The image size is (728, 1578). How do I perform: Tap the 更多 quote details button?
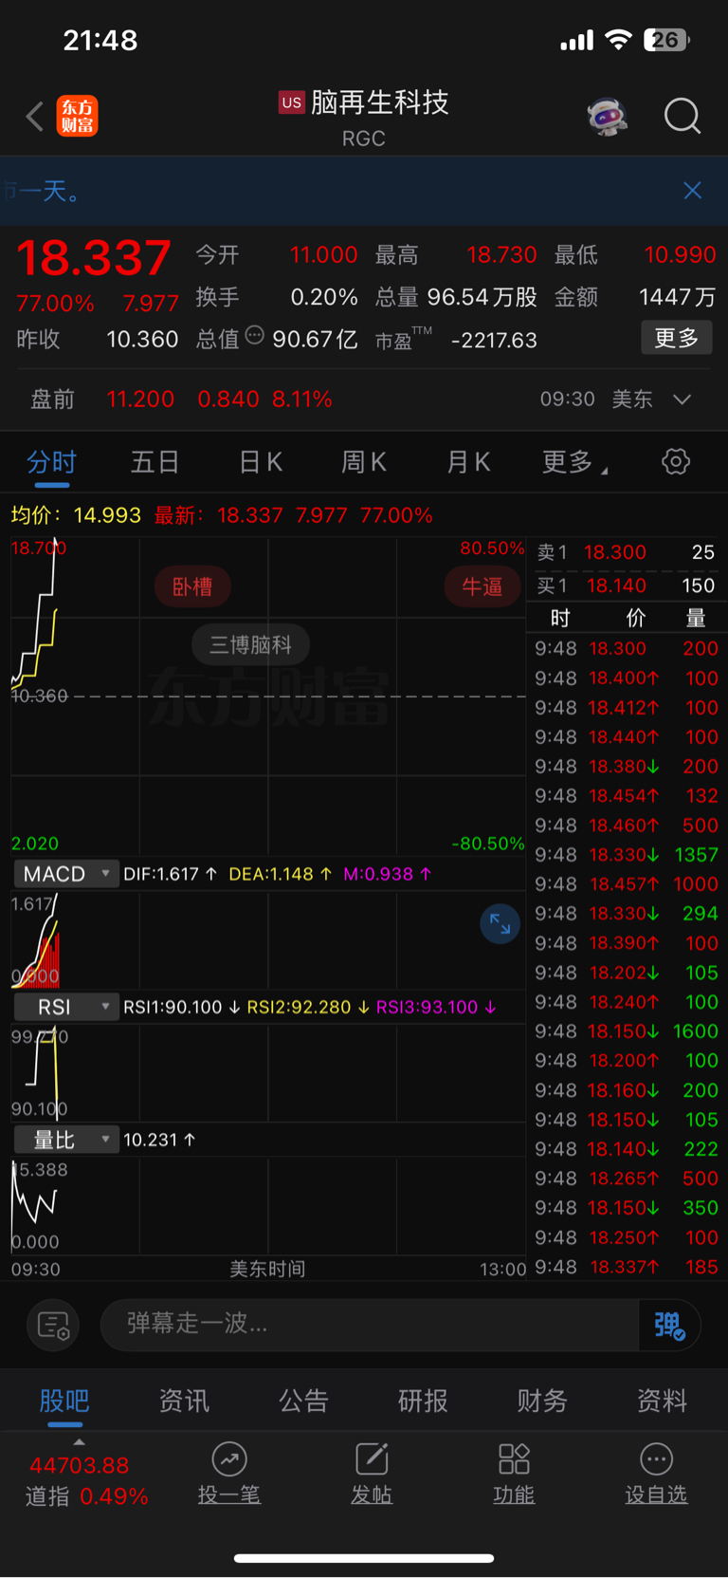tap(677, 338)
